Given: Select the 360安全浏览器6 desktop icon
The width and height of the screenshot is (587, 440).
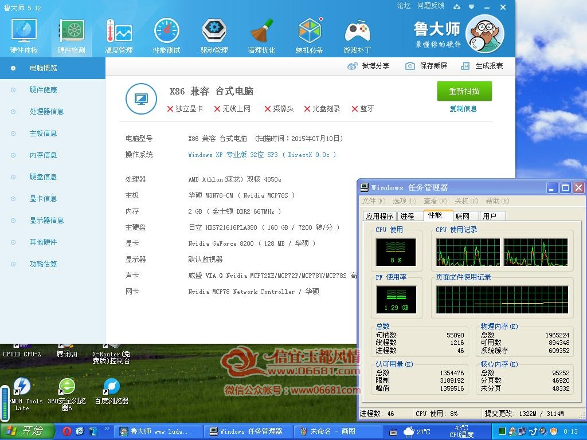Looking at the screenshot, I should tap(66, 394).
